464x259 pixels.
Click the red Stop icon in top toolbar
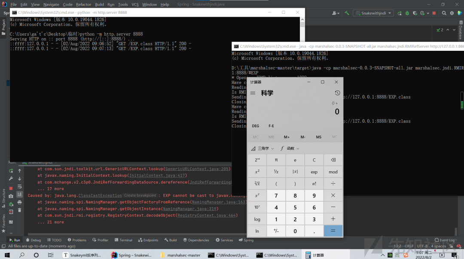pos(434,13)
